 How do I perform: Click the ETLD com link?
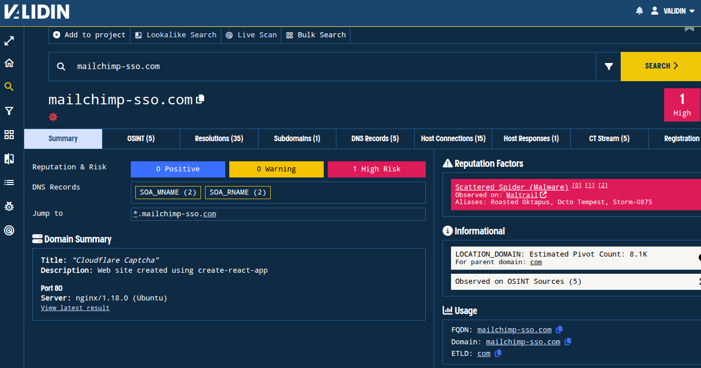point(484,354)
